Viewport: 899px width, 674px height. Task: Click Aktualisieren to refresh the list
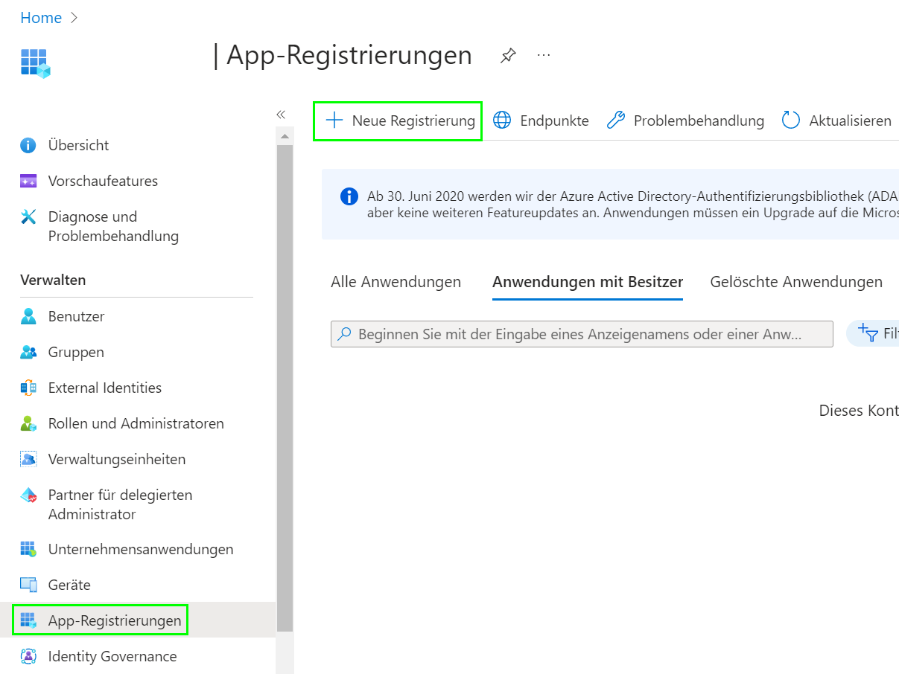tap(836, 121)
